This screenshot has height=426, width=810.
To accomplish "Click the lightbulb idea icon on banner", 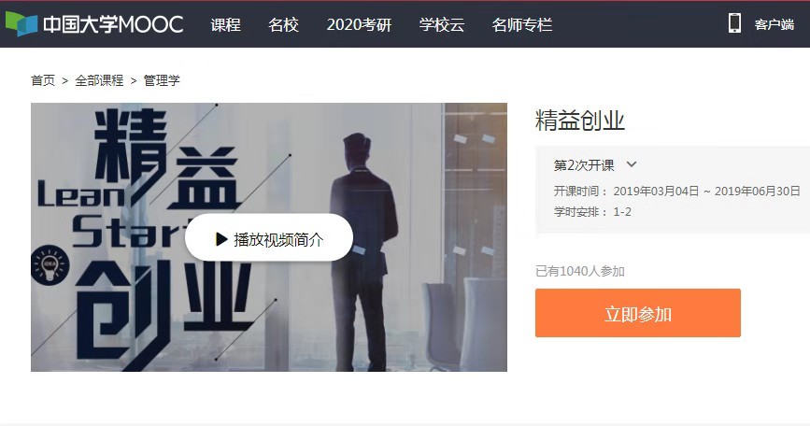I will 50,263.
